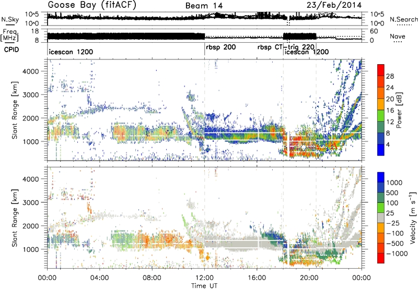
Task: Click 'icescan 1200' label at day start
Action: click(71, 52)
